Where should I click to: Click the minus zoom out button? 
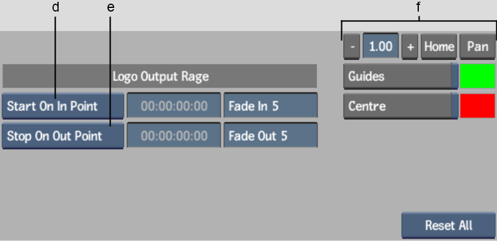[x=352, y=46]
